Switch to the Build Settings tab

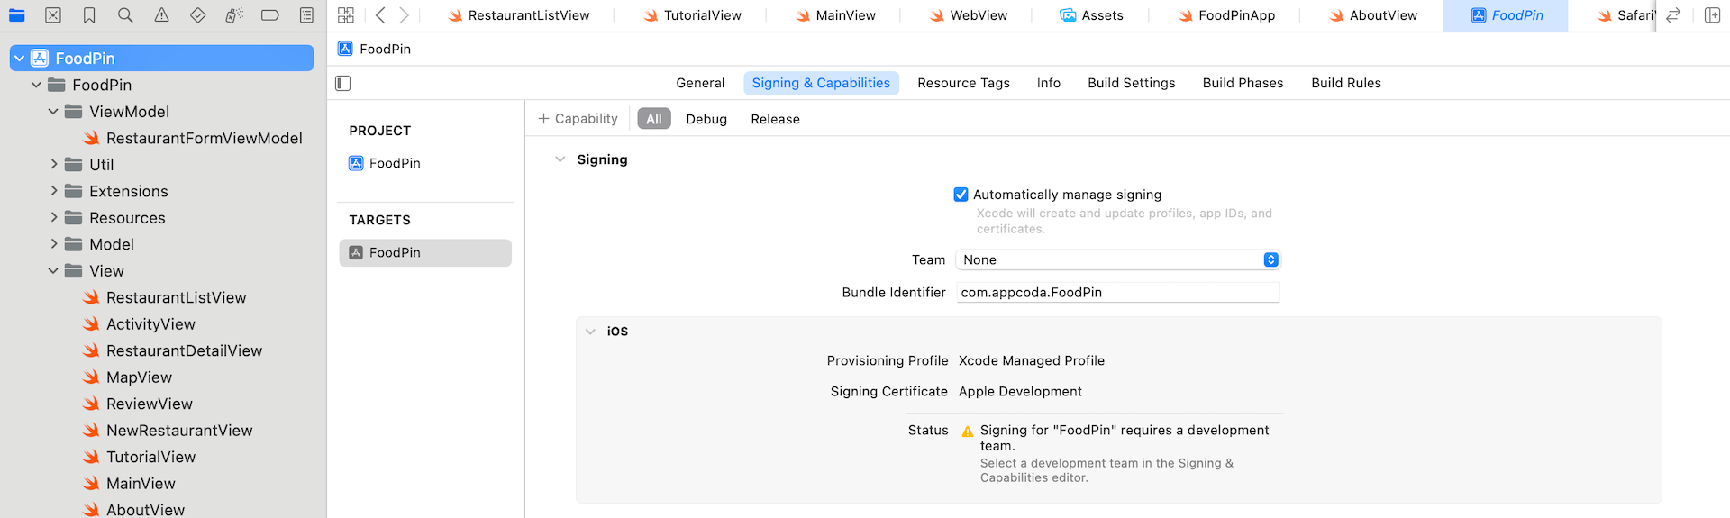click(x=1131, y=83)
